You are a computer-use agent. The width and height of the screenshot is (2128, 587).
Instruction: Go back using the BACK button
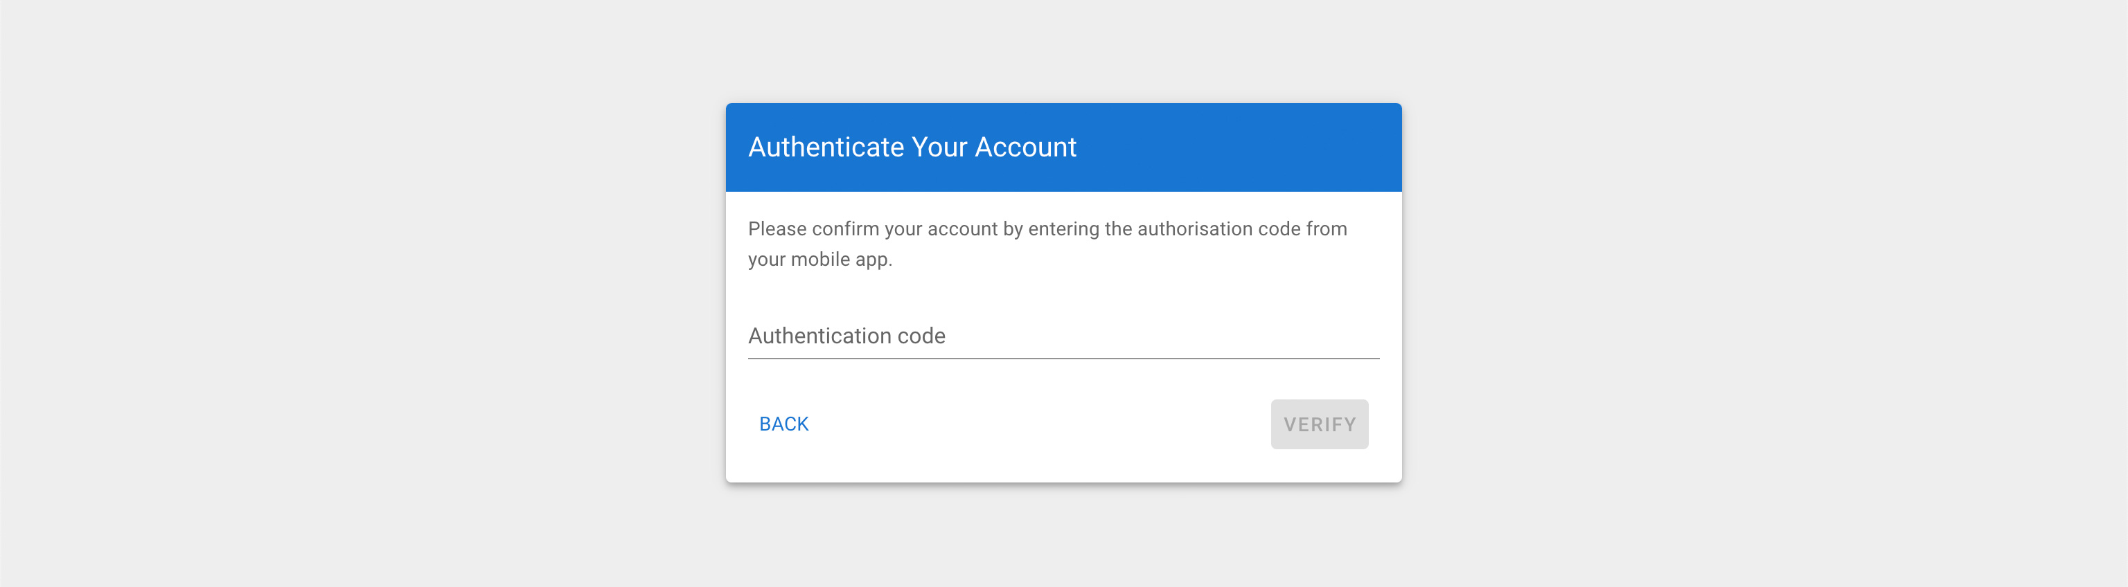[x=783, y=424]
